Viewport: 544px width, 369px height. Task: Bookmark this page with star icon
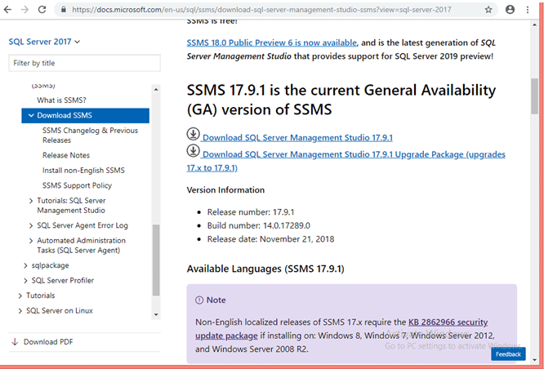pos(488,10)
